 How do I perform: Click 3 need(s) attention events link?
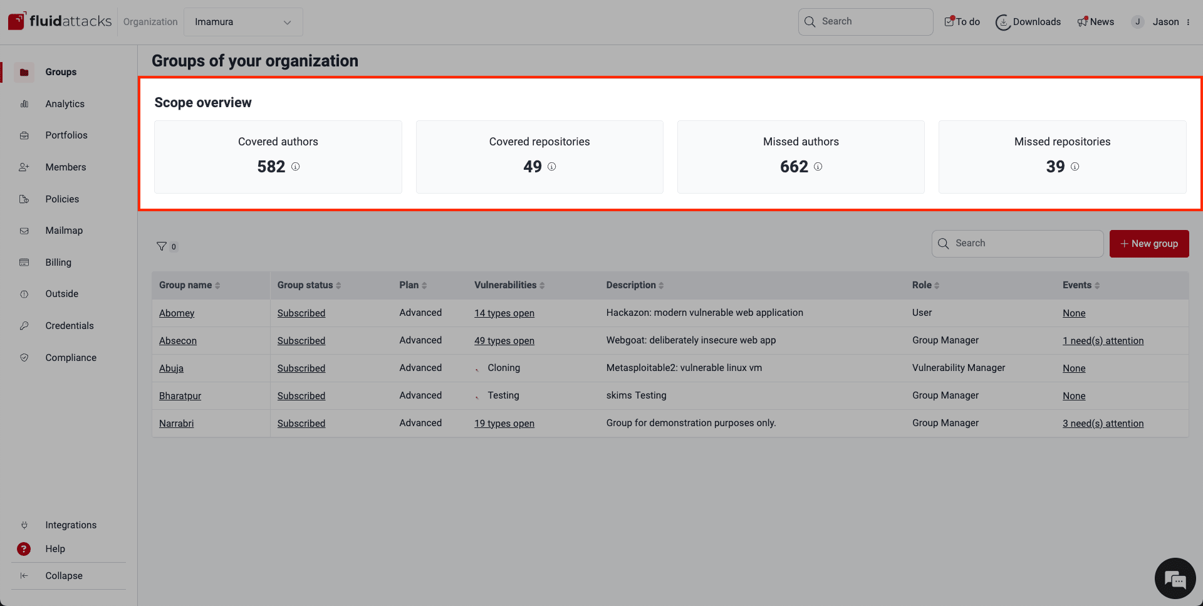[x=1103, y=424]
